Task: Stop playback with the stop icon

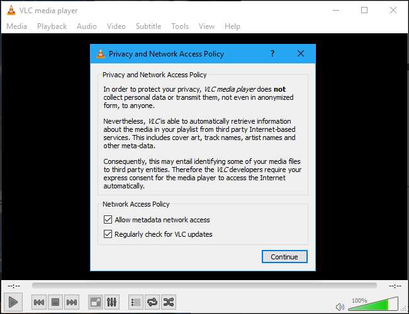Action: [55, 302]
